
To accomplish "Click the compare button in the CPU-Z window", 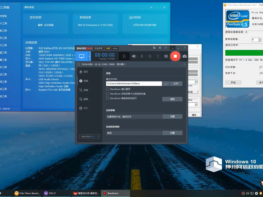I will click(193, 92).
